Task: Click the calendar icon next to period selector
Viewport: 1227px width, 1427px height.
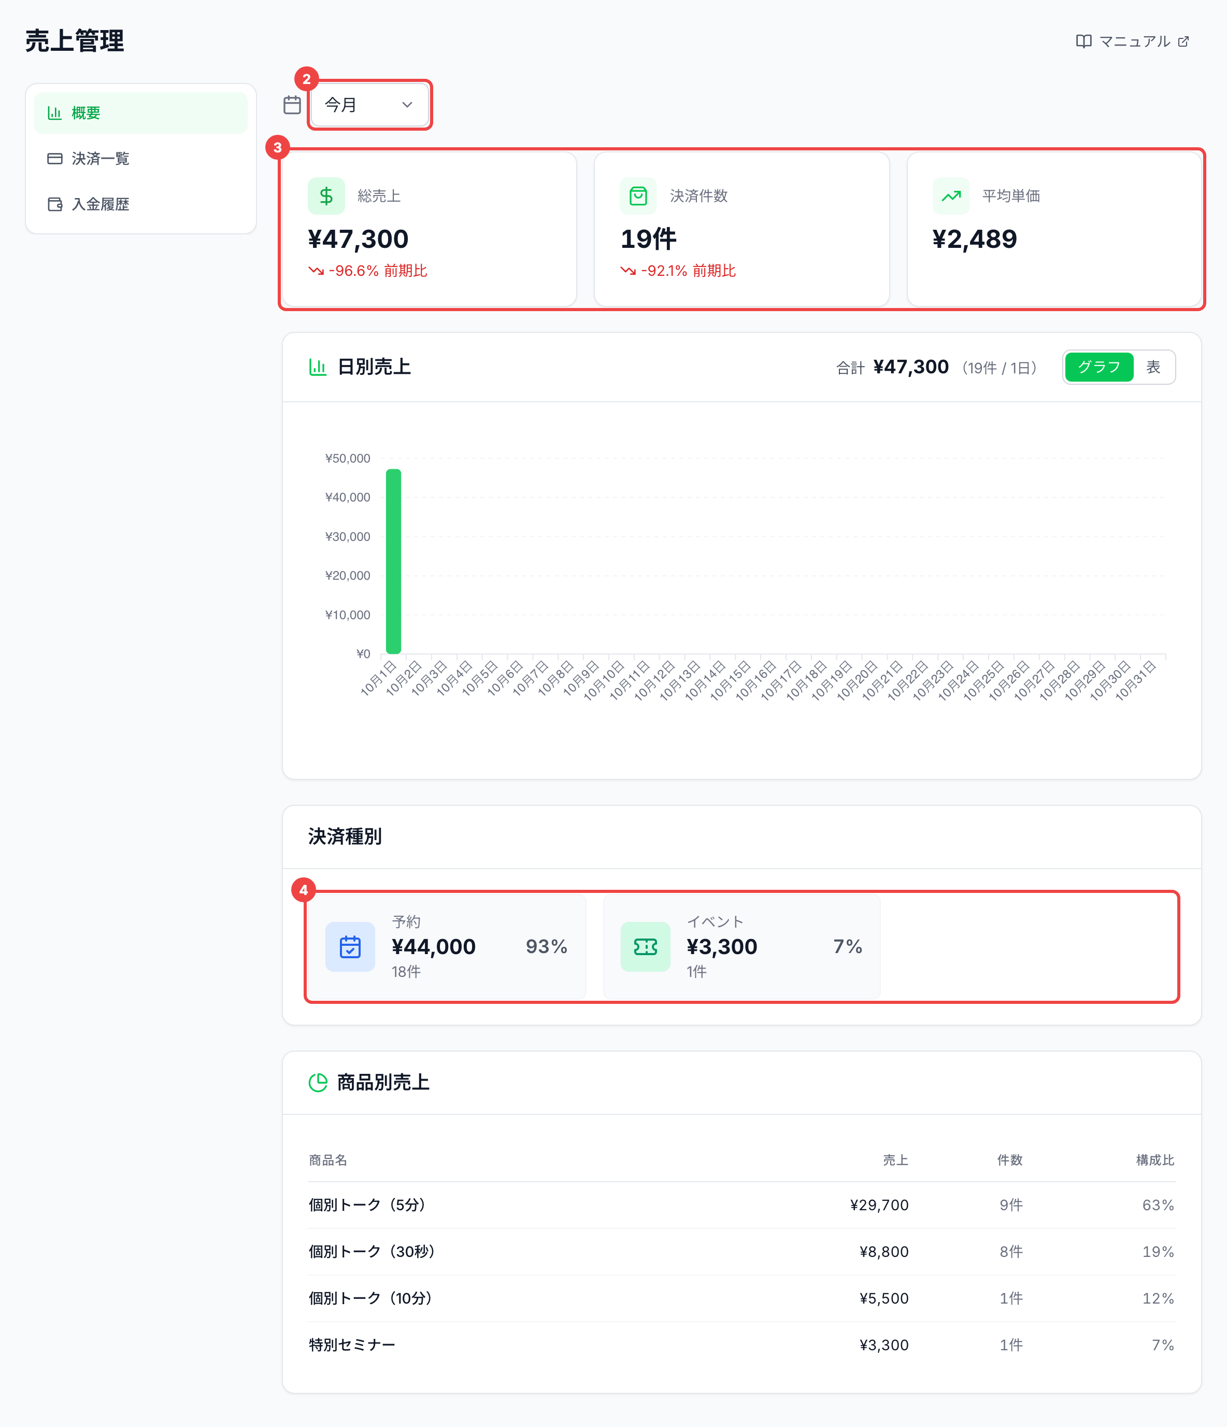Action: [292, 105]
